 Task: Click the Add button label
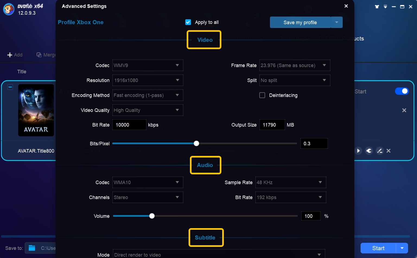tap(18, 55)
